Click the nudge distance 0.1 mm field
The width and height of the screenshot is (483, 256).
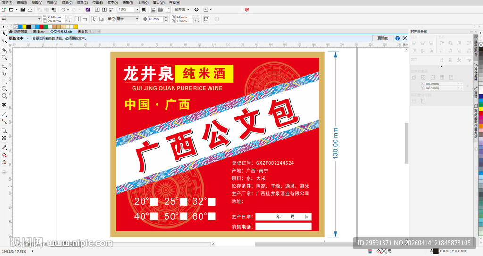click(156, 19)
